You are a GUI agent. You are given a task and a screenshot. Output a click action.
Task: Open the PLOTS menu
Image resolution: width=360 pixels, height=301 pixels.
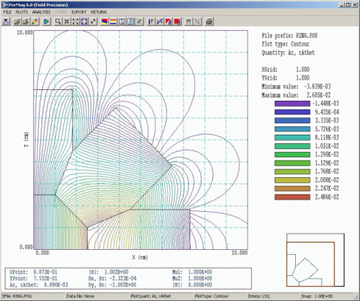tap(22, 12)
